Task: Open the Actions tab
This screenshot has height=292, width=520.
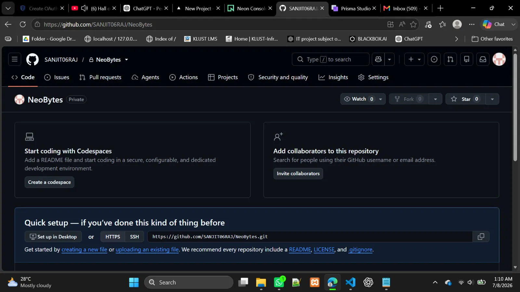Action: 184,77
